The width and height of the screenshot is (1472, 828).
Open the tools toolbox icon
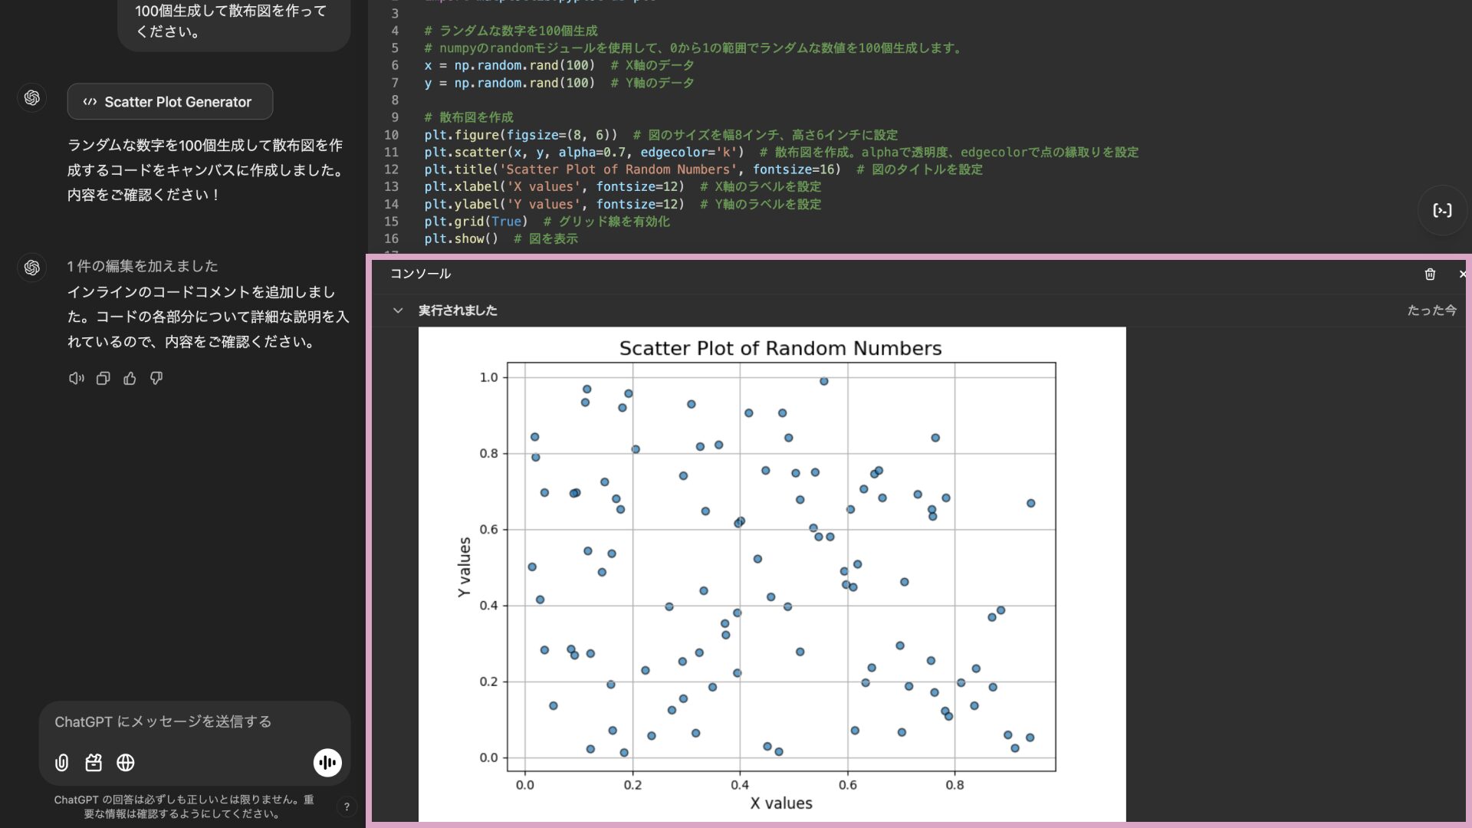[x=94, y=762]
